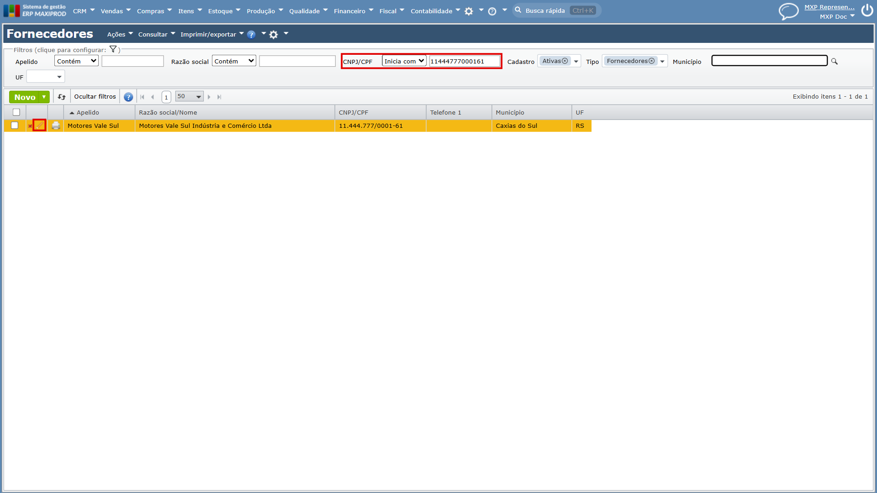This screenshot has height=493, width=877.
Task: Click the refresh list icon beside Novo
Action: click(x=62, y=97)
